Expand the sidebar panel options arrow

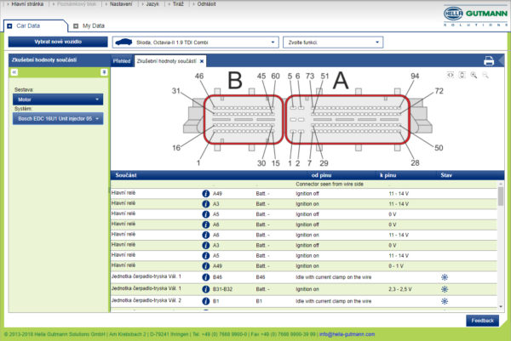[104, 73]
